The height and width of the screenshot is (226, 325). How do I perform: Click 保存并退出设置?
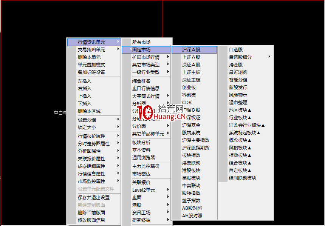(x=94, y=197)
